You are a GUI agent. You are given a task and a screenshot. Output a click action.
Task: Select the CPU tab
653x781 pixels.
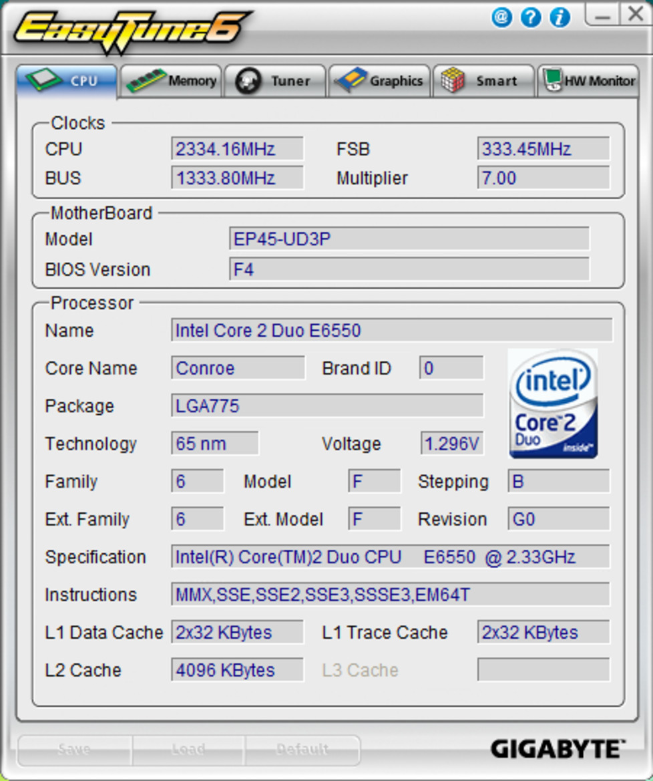[x=67, y=81]
